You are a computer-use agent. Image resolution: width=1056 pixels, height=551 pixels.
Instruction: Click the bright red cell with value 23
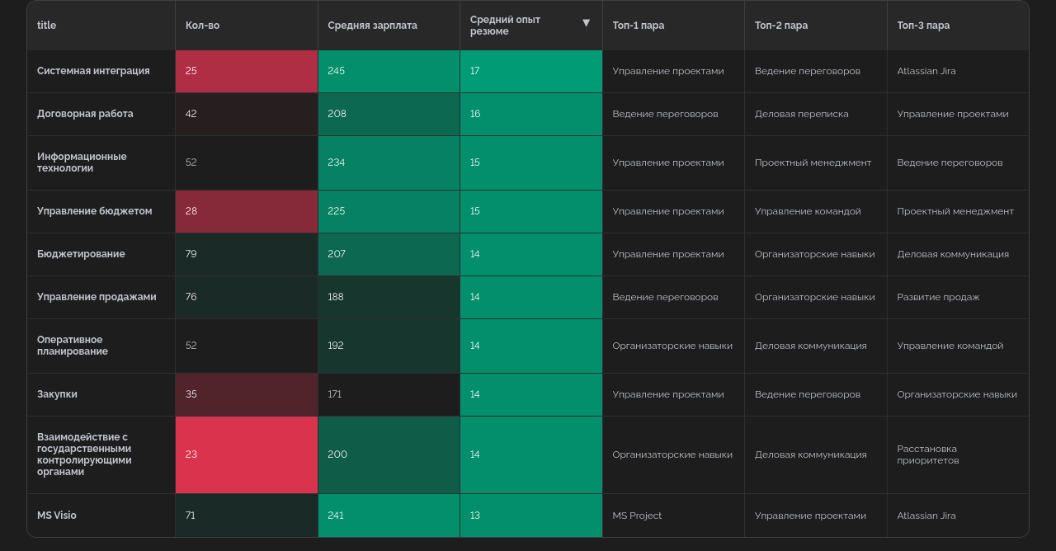246,454
